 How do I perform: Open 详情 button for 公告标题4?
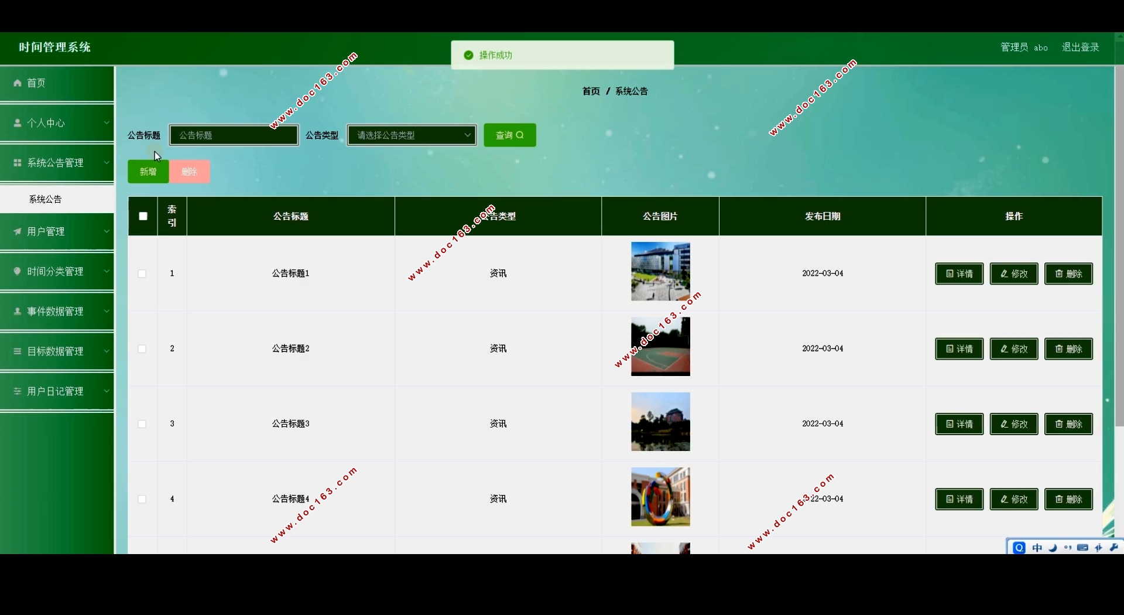(959, 500)
